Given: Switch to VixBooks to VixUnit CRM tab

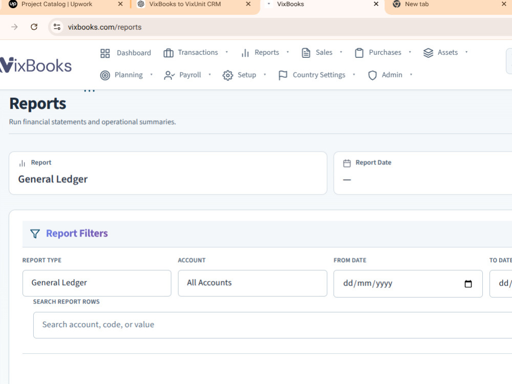Looking at the screenshot, I should pyautogui.click(x=185, y=4).
